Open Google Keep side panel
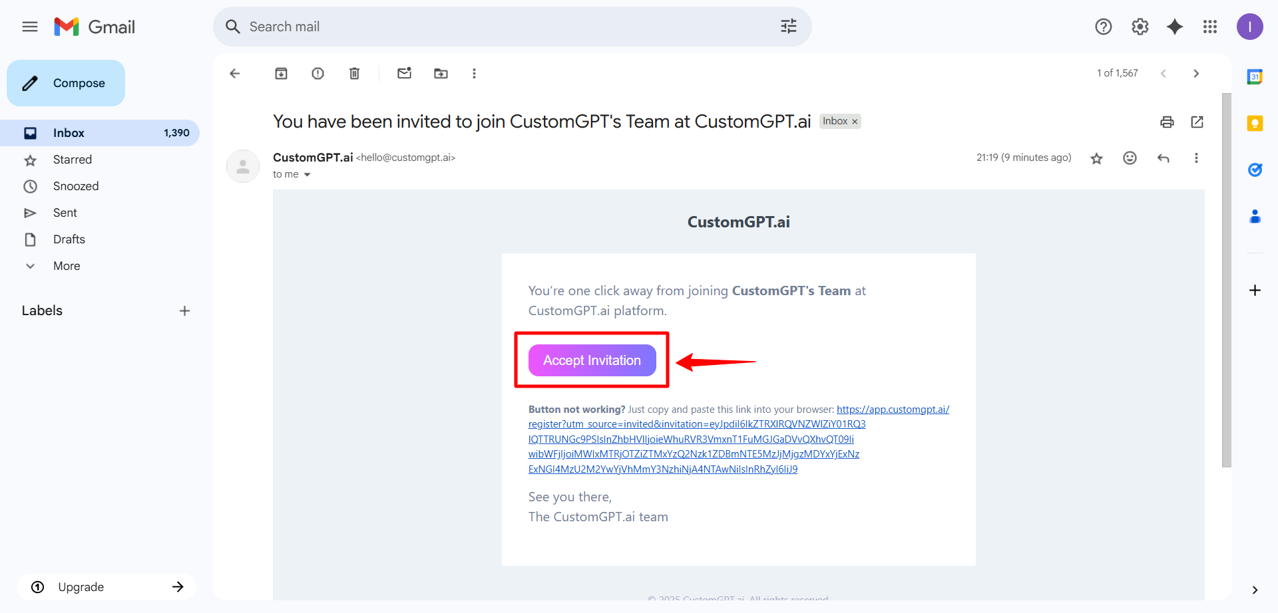Viewport: 1278px width, 613px height. tap(1255, 123)
